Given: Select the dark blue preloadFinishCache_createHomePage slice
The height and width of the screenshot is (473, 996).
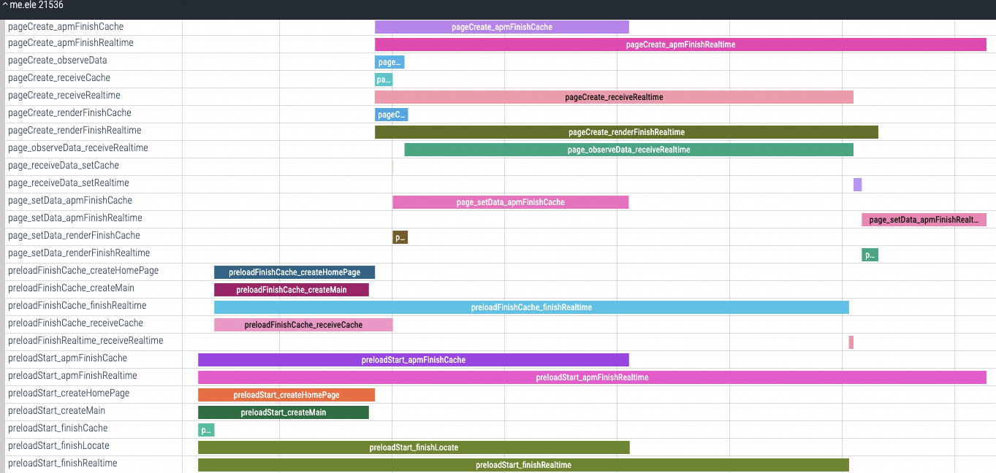Looking at the screenshot, I should click(294, 272).
